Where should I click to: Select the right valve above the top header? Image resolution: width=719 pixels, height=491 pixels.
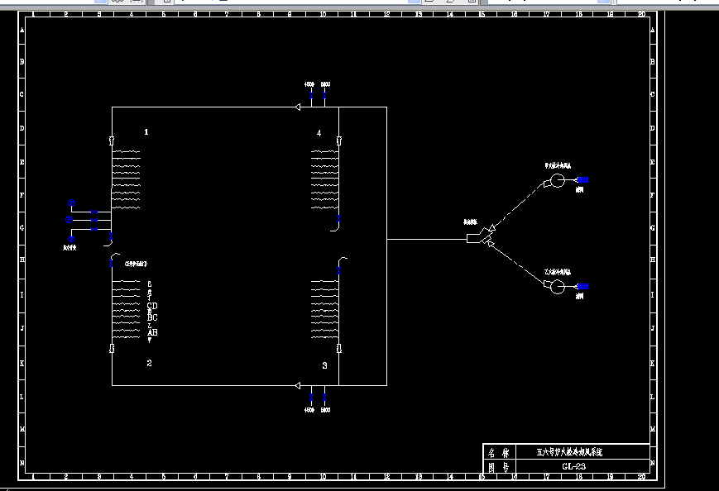(324, 95)
